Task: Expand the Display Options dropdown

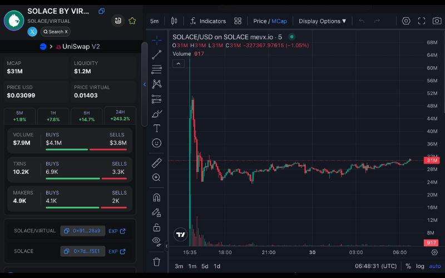Action: (x=323, y=21)
